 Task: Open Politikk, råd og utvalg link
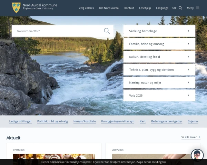tap(52, 121)
